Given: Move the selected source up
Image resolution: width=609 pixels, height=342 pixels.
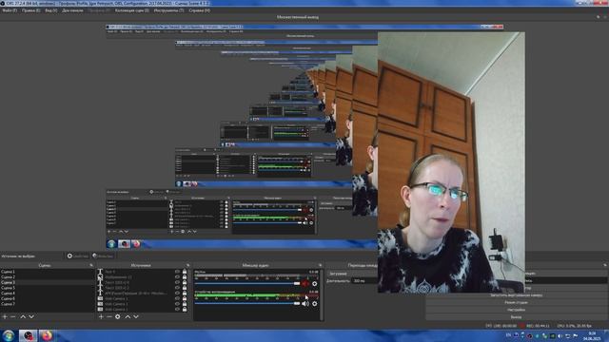Looking at the screenshot, I should point(128,316).
